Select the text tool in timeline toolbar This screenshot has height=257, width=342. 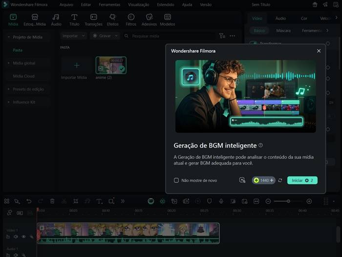pos(99,201)
